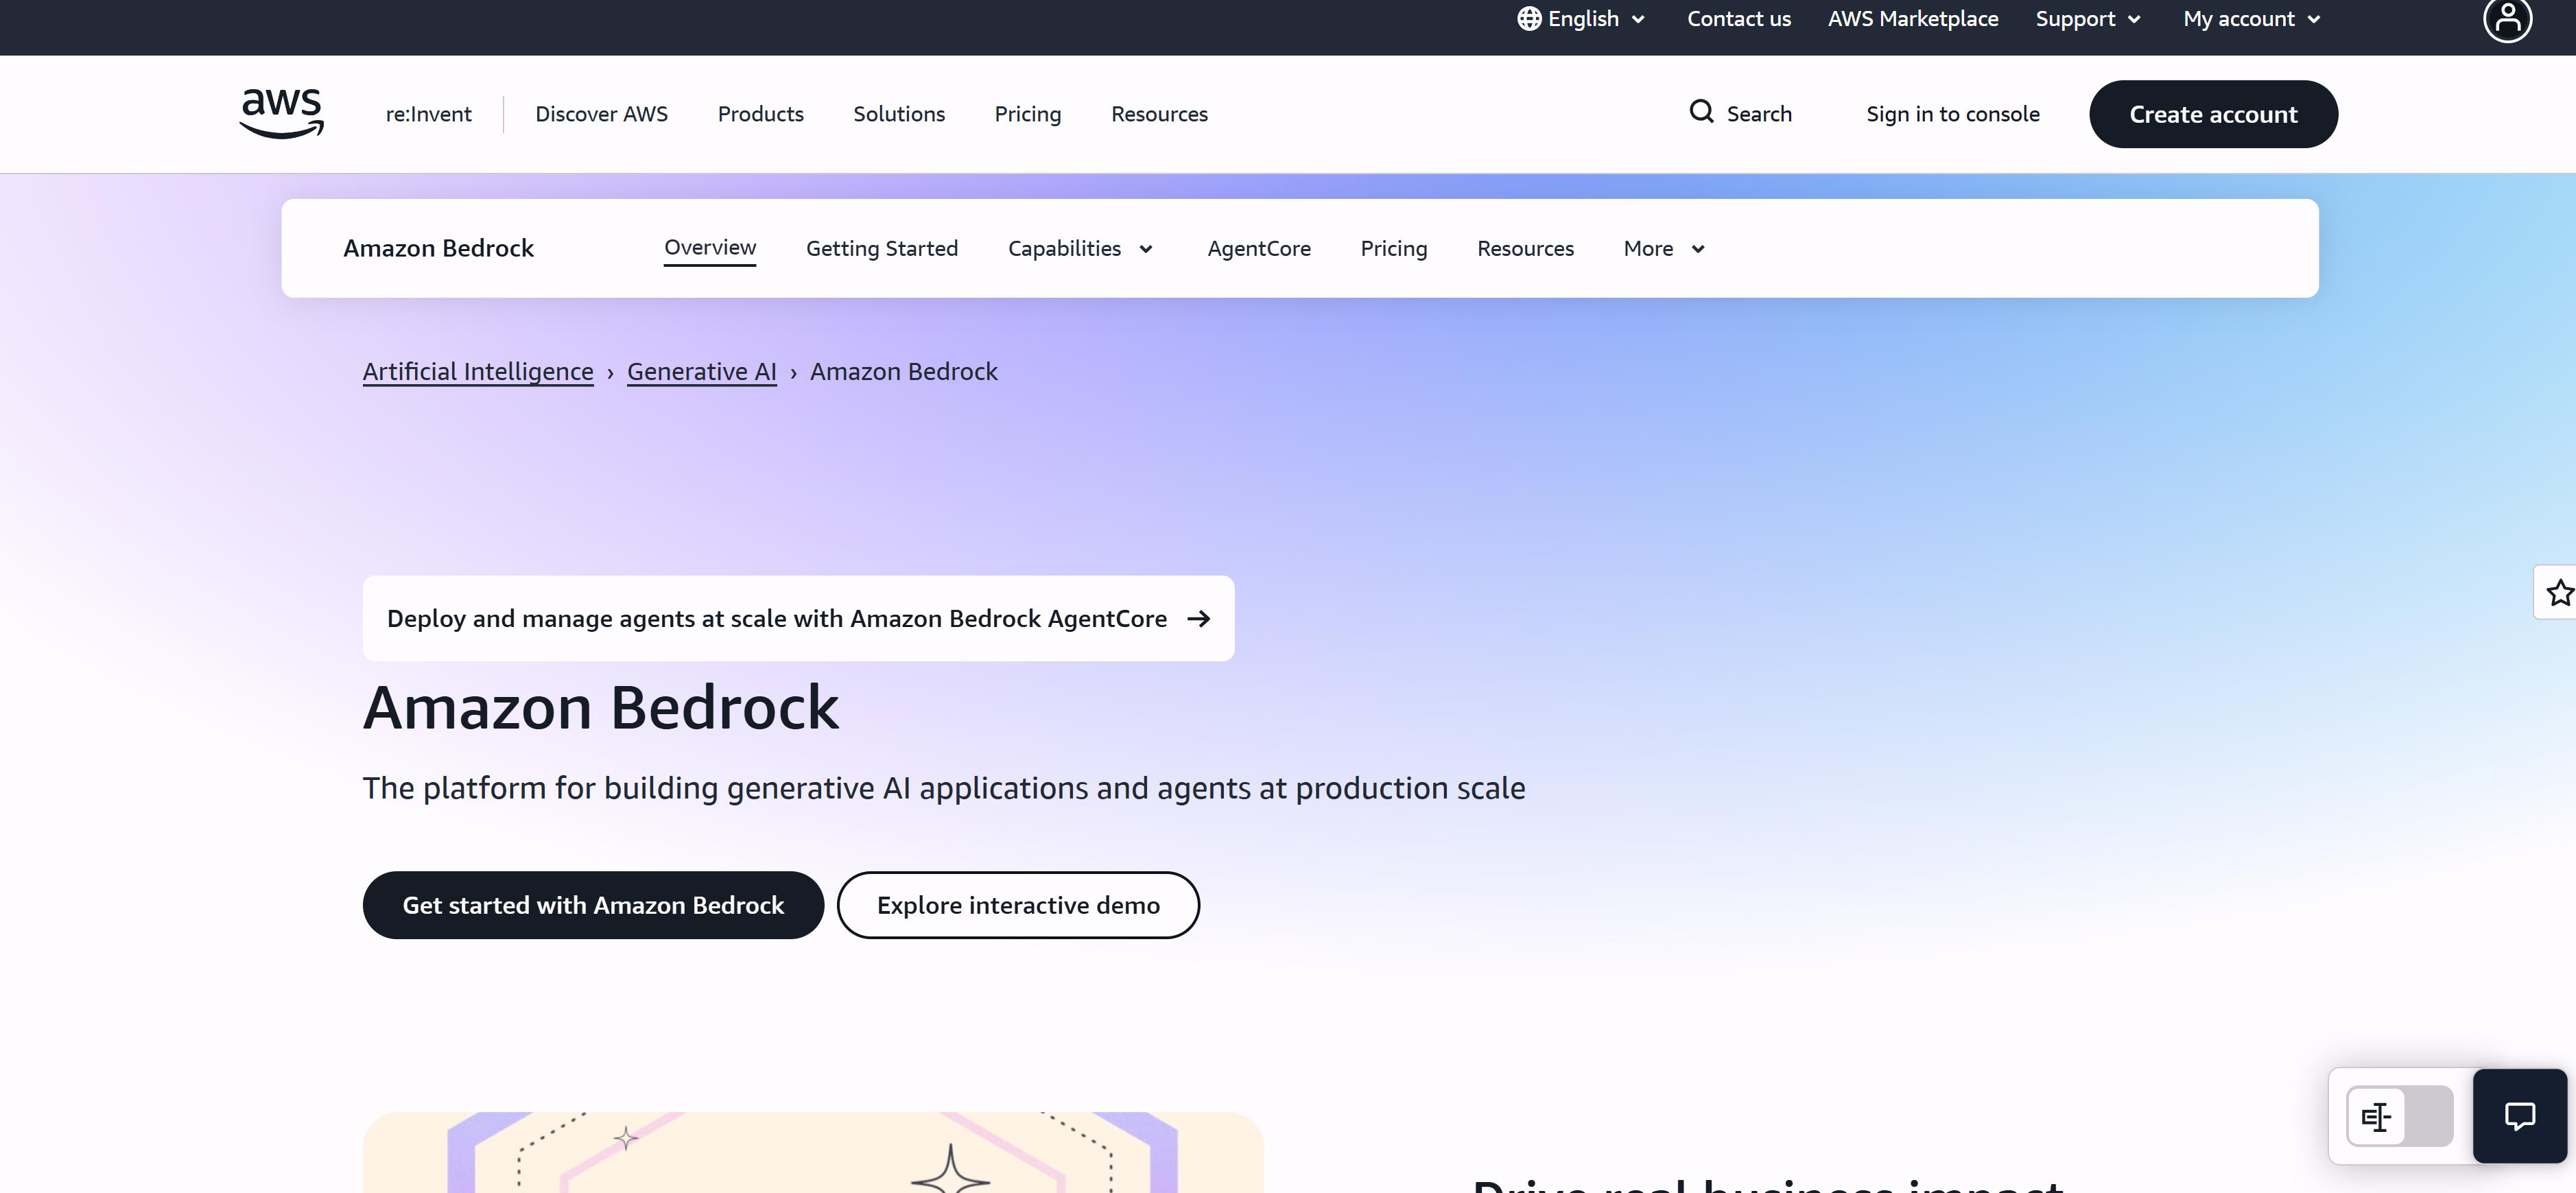Screen dimensions: 2576x1193
Task: Follow the Generative AI breadcrumb link
Action: coord(701,371)
